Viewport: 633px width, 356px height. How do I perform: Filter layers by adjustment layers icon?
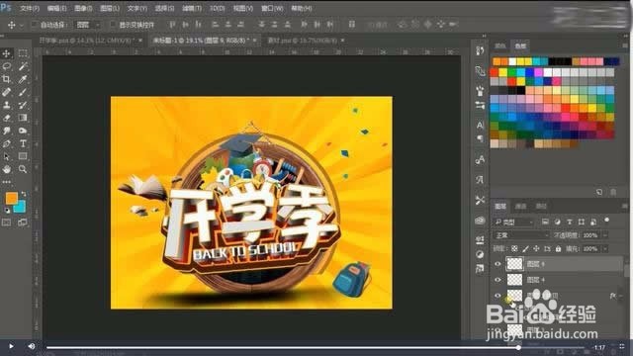(x=557, y=222)
